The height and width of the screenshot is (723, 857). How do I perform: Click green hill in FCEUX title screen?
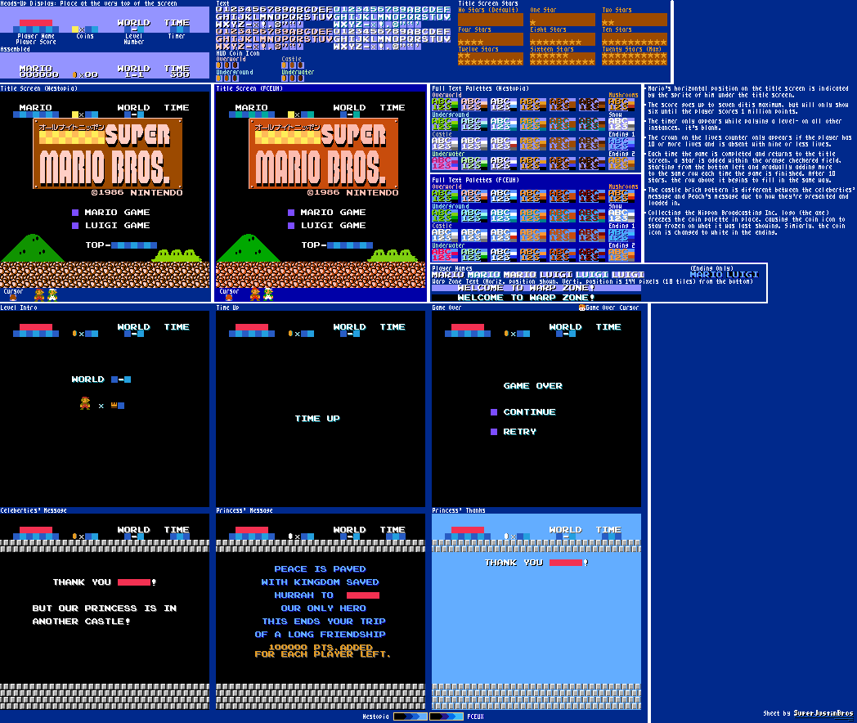click(249, 248)
